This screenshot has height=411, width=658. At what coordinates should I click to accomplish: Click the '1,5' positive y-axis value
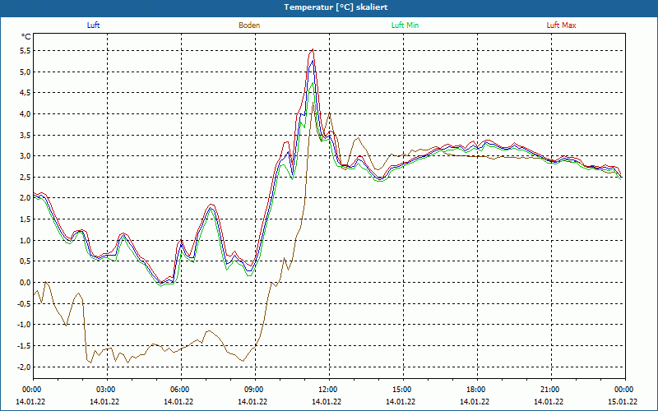(25, 219)
